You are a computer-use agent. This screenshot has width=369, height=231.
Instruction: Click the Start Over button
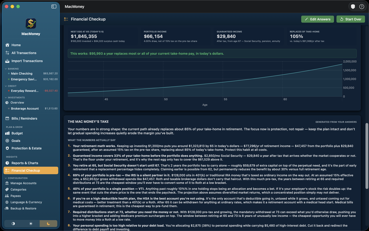tap(350, 19)
